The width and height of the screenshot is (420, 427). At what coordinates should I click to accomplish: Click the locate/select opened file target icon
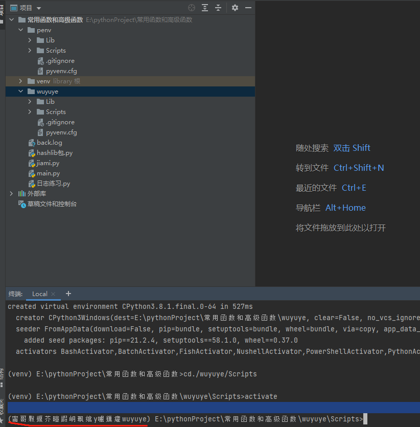coord(192,8)
